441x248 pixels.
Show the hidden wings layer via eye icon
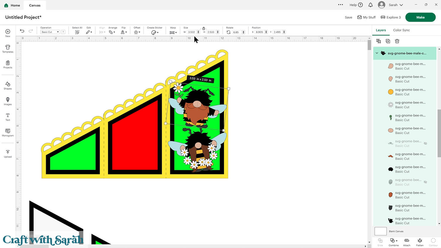[x=425, y=143]
